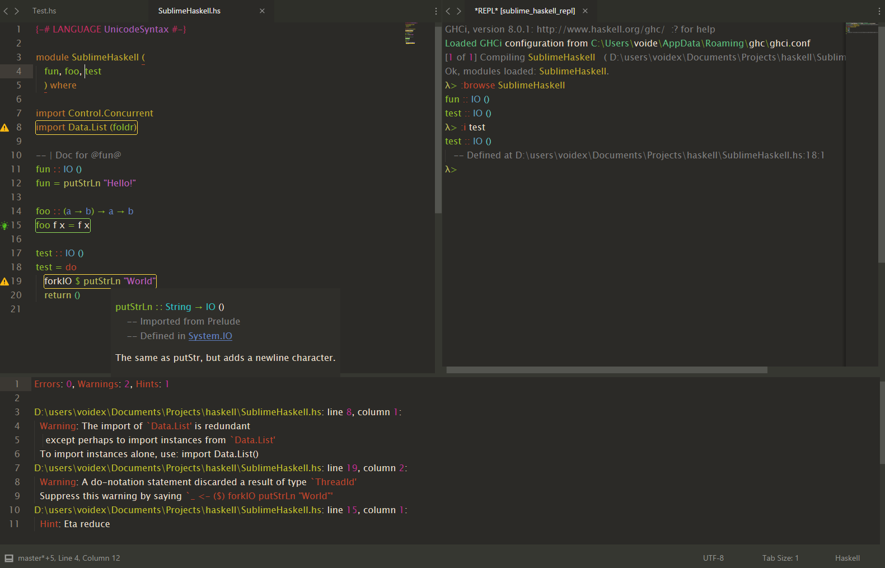The width and height of the screenshot is (885, 568).
Task: Click hint lightbulb icon on line 15
Action: (x=4, y=226)
